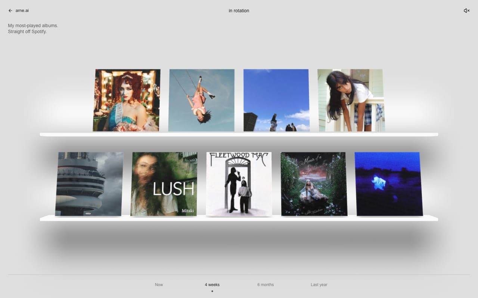Click the 'in rotation' page title

click(239, 11)
